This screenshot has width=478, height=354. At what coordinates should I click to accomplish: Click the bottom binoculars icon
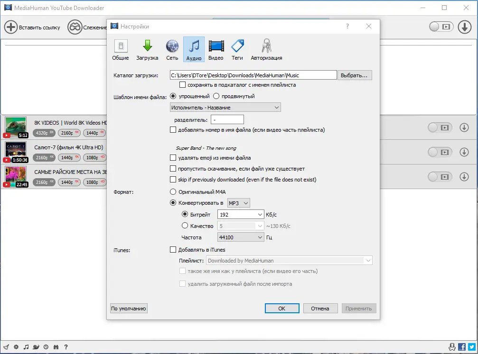(x=56, y=347)
